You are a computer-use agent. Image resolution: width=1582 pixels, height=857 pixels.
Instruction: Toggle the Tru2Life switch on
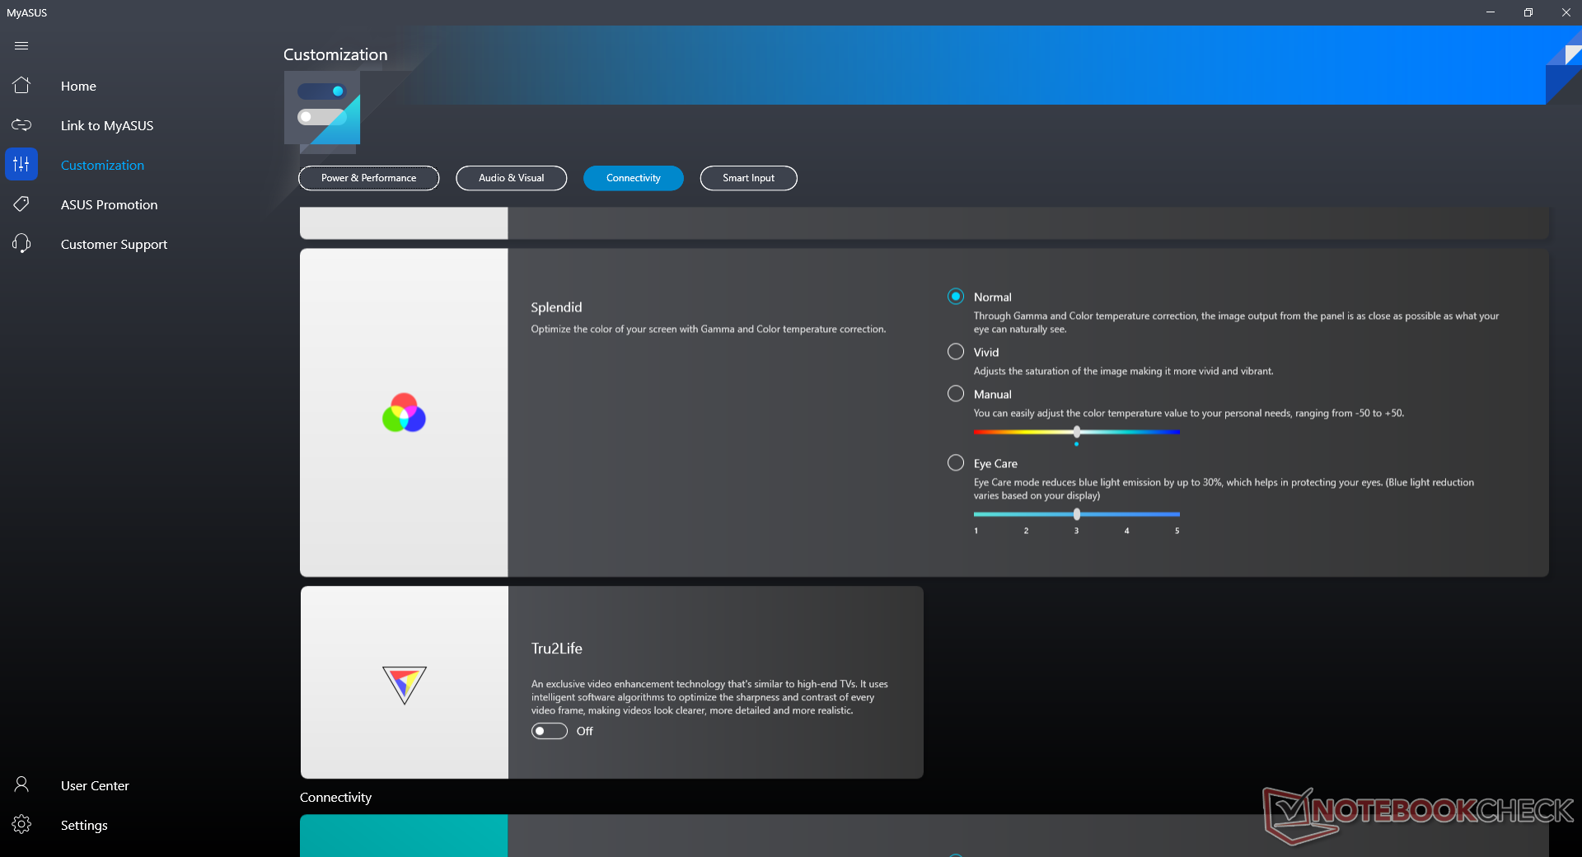[550, 731]
